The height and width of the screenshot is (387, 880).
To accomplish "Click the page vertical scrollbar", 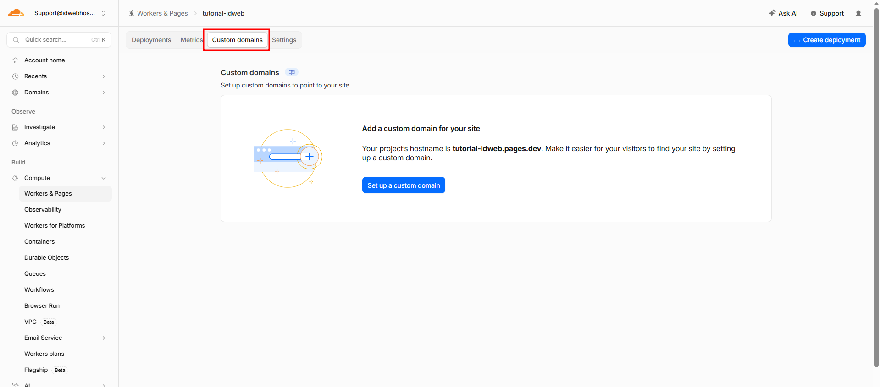I will pos(876,188).
